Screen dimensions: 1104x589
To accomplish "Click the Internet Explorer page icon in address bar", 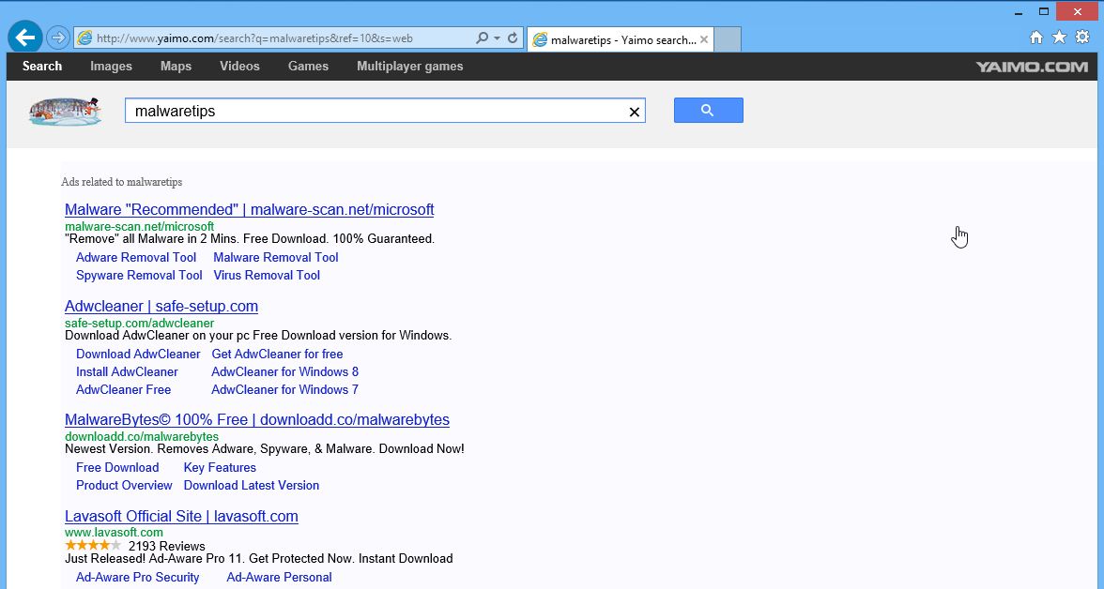I will point(84,38).
